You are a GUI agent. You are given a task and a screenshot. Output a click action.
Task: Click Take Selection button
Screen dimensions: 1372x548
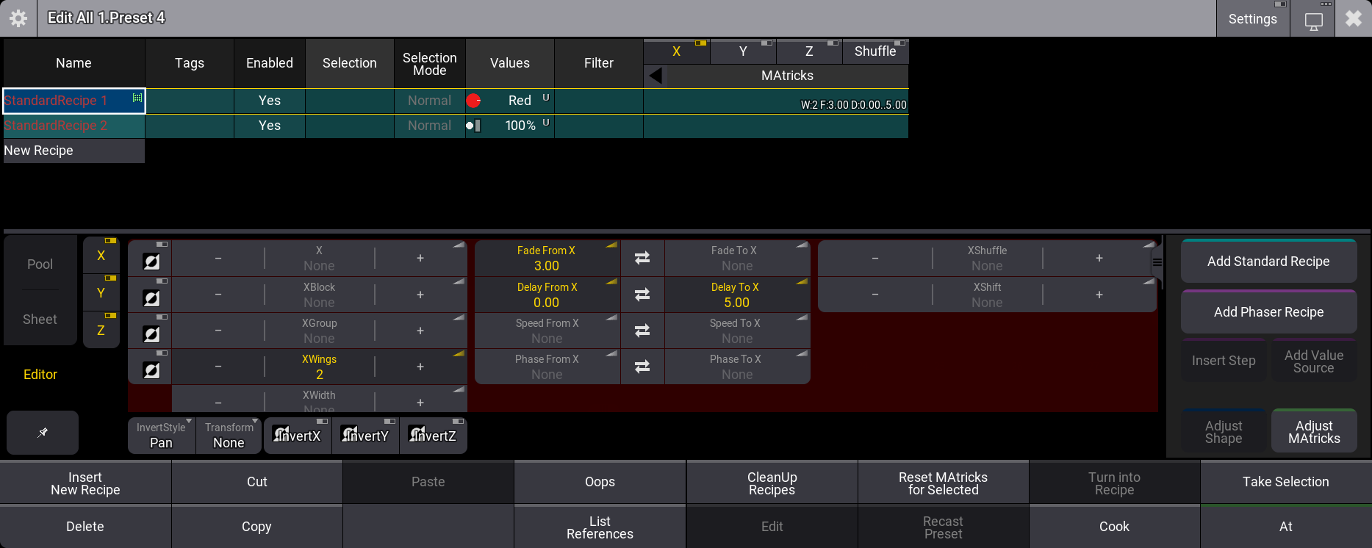point(1285,482)
